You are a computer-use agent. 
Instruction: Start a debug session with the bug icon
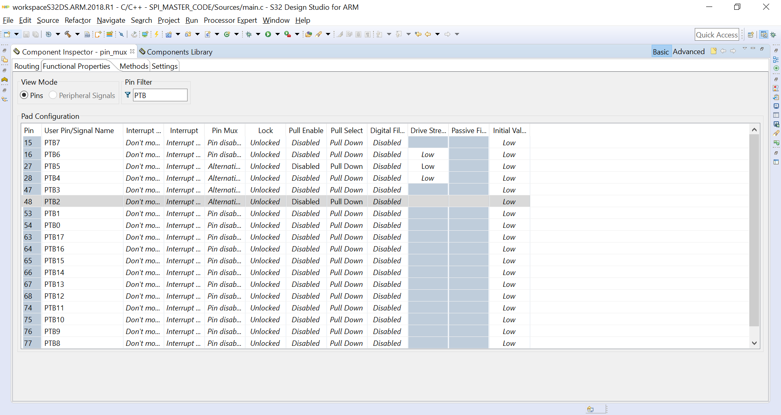[x=249, y=34]
